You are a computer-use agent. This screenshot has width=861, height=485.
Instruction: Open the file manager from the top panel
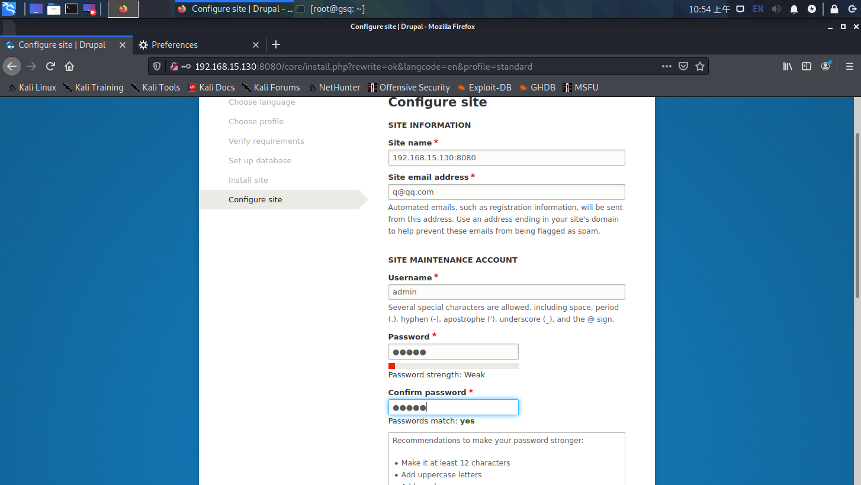pyautogui.click(x=53, y=9)
